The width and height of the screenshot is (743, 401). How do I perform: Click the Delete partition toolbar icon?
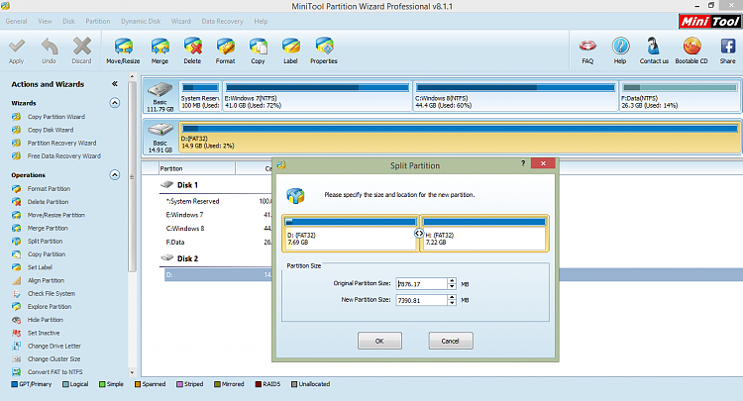[x=193, y=47]
